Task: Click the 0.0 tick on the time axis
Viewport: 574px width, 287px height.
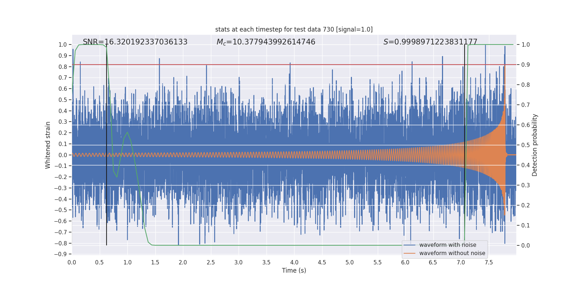Action: [72, 262]
